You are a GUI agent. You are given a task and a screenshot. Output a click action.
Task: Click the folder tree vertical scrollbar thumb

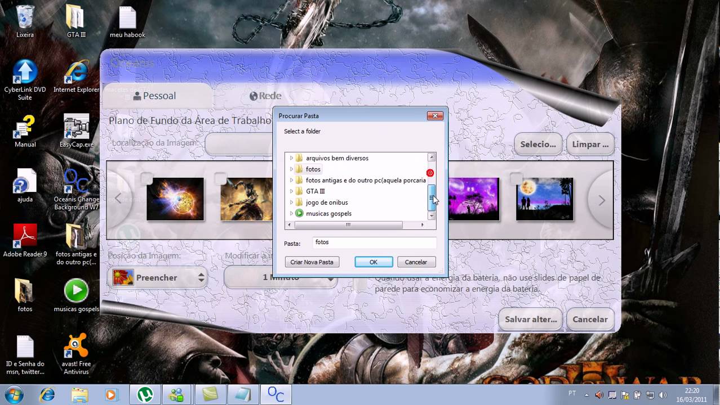tap(432, 197)
